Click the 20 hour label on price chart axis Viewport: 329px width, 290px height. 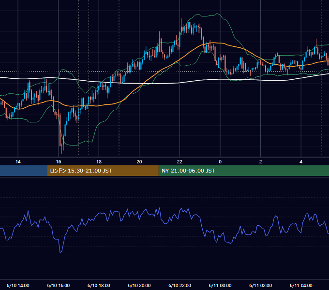[139, 162]
